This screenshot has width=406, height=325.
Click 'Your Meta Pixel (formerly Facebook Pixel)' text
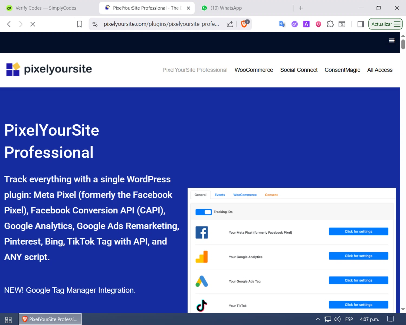tap(260, 232)
